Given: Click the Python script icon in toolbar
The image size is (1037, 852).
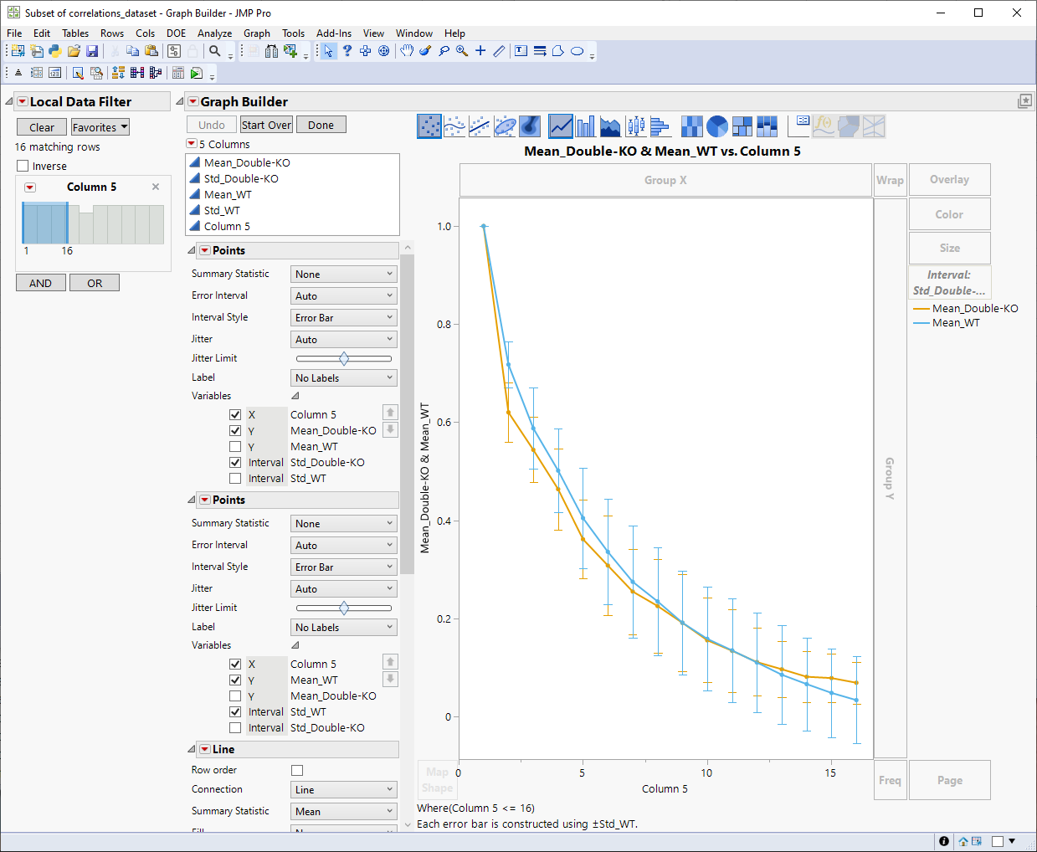Looking at the screenshot, I should 55,51.
